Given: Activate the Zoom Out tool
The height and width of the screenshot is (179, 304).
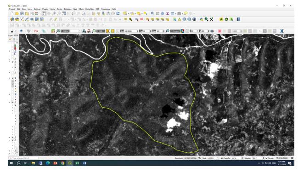Looking at the screenshot, I should pos(59,13).
